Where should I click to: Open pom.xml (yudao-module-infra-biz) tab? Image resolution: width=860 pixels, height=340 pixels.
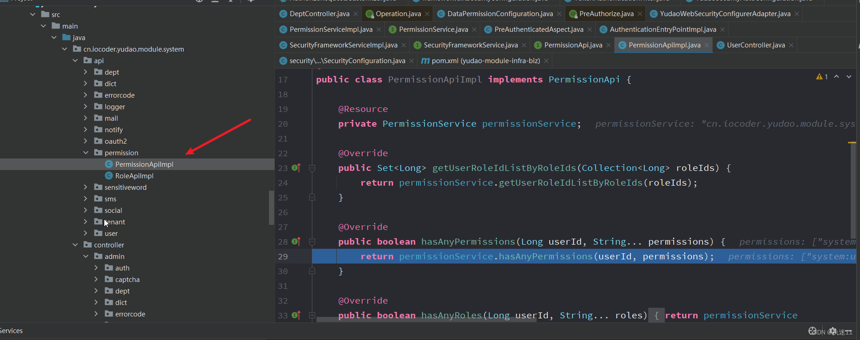[x=485, y=61]
